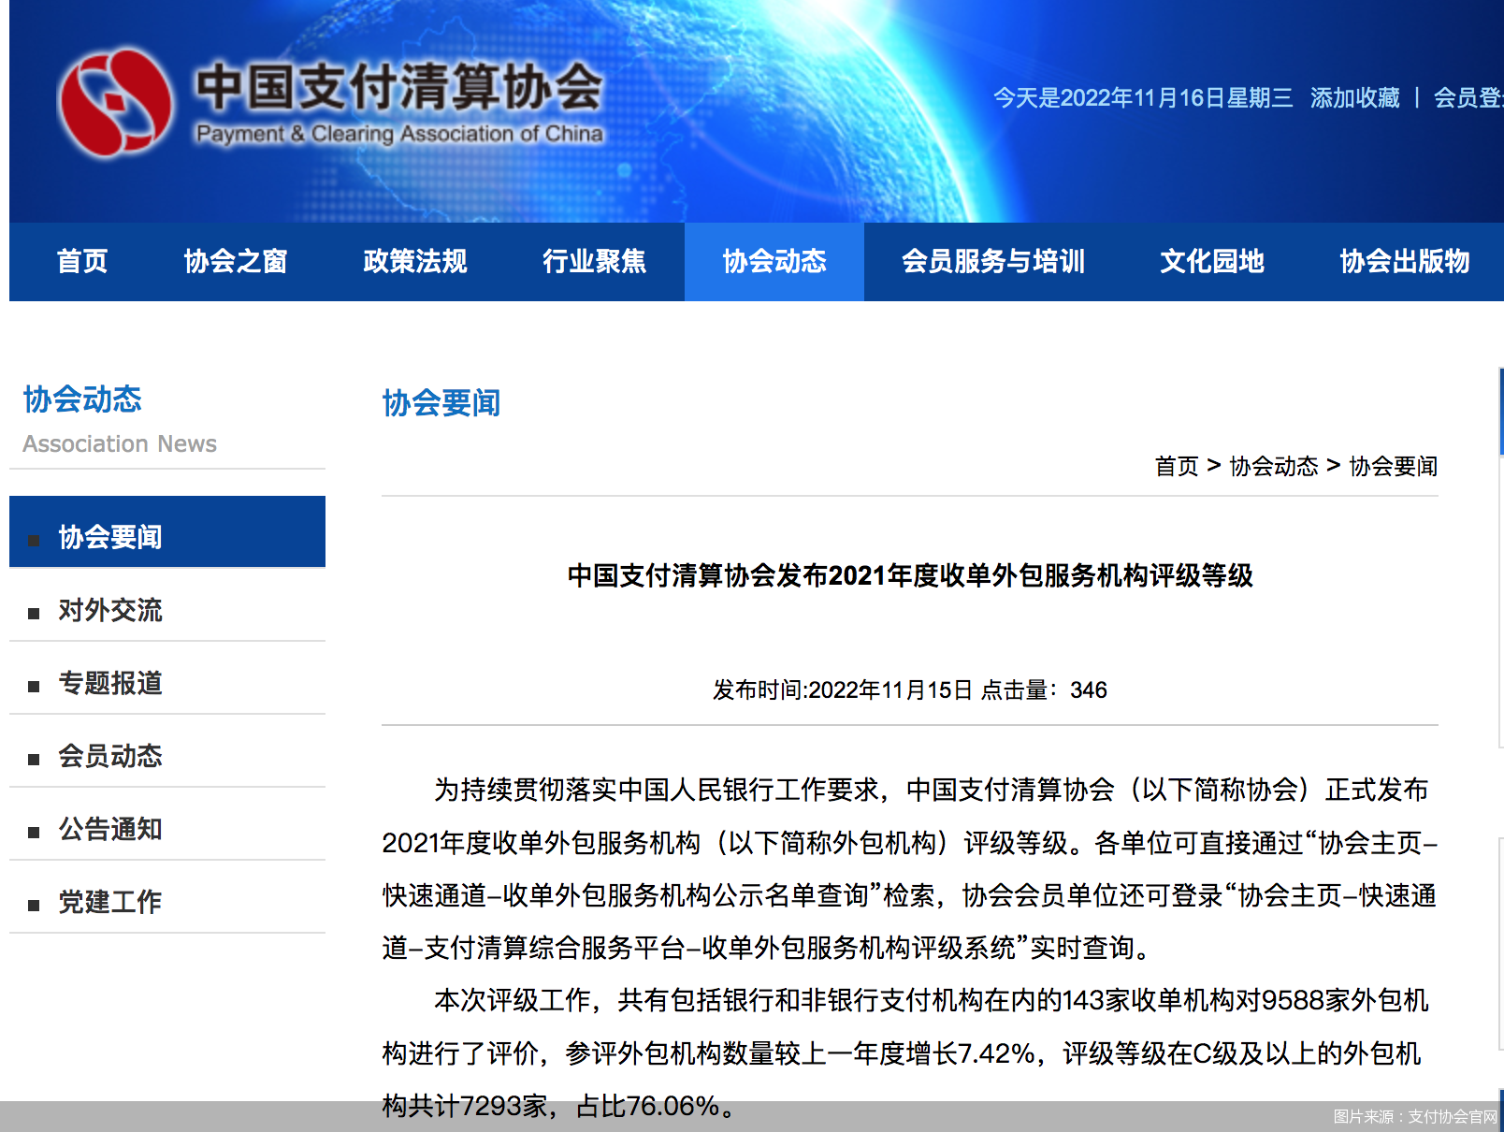Open 专题报道 from the sidebar
This screenshot has width=1504, height=1132.
coord(109,683)
